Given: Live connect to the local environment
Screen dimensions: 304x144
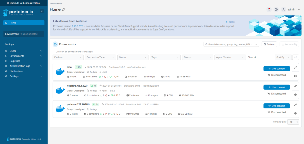Looking at the screenshot, I should tap(277, 68).
